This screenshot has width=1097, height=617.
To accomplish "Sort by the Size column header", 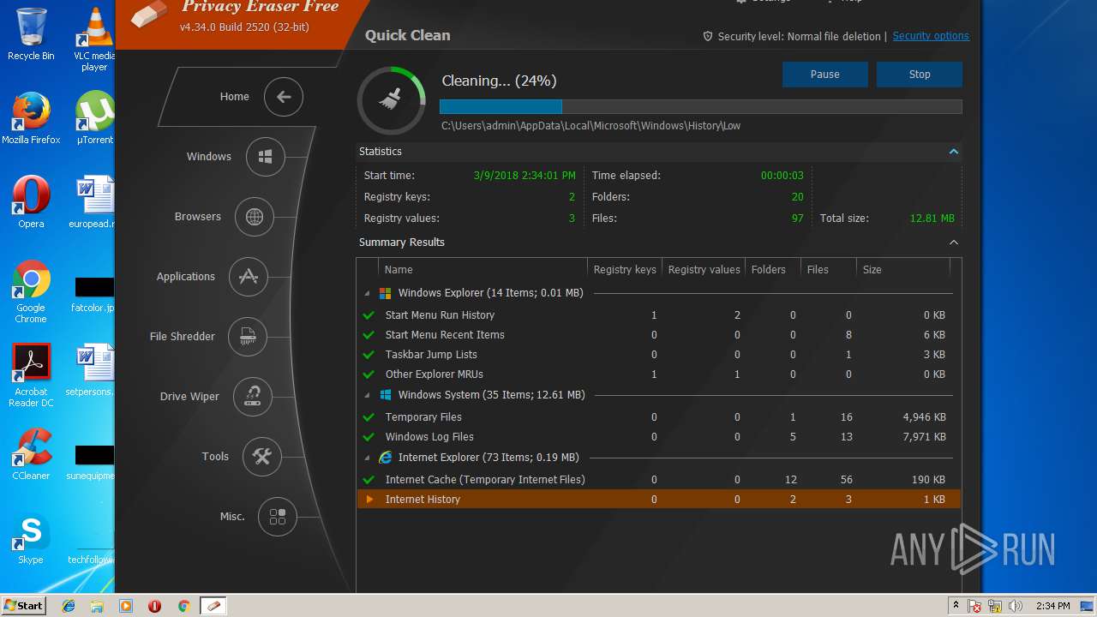I will coord(902,269).
